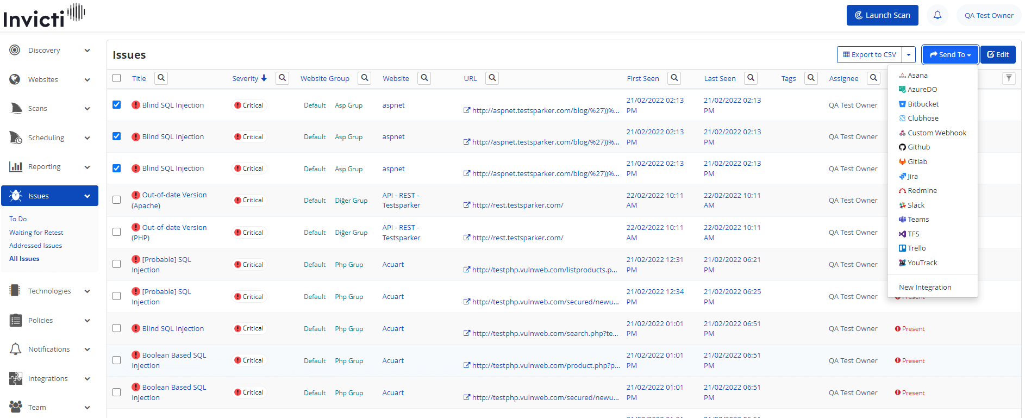The height and width of the screenshot is (418, 1025).
Task: Expand the Scans menu chevron
Action: 87,109
